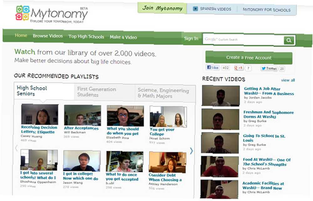Open Browse Videos in navigation bar
The image size is (313, 201).
[48, 36]
